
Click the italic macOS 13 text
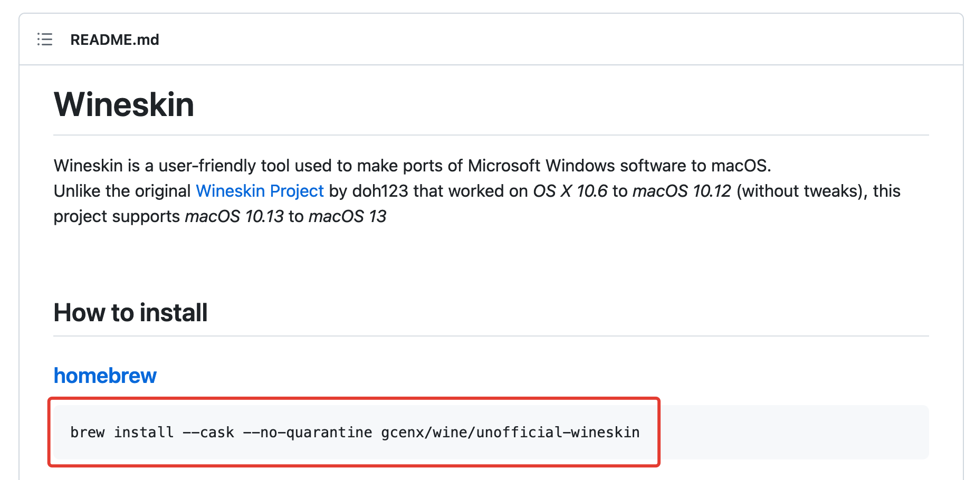pos(347,216)
